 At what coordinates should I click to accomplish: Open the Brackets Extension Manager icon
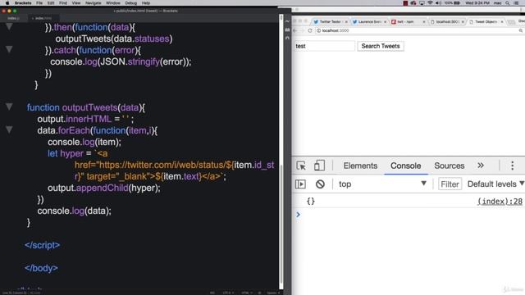coord(287,29)
